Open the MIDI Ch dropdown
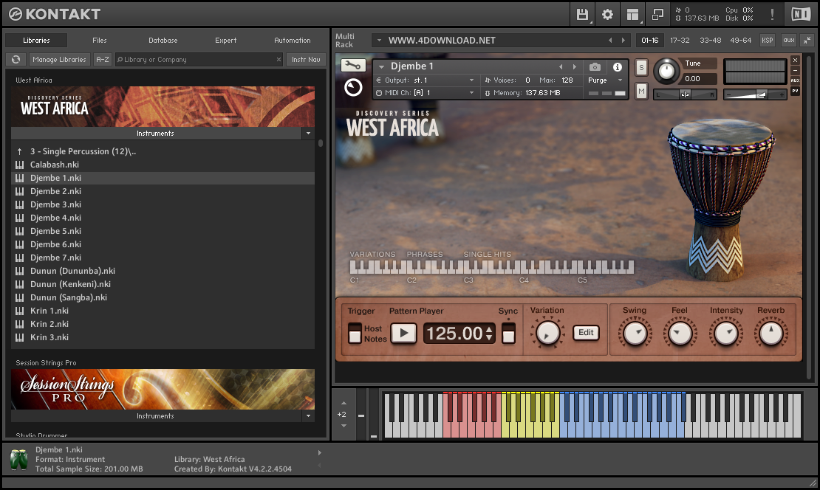The image size is (820, 490). coord(471,92)
